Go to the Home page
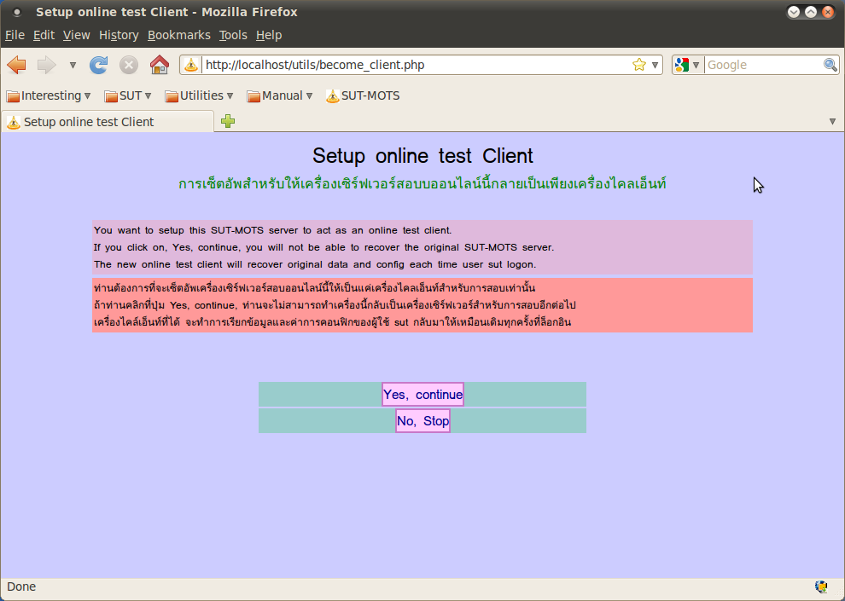This screenshot has width=845, height=601. click(160, 65)
